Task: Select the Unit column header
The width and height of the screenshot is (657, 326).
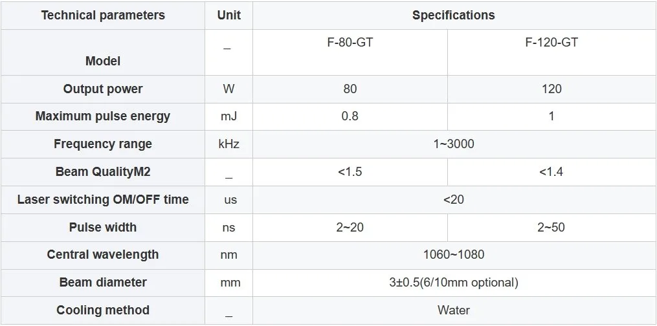Action: tap(228, 16)
